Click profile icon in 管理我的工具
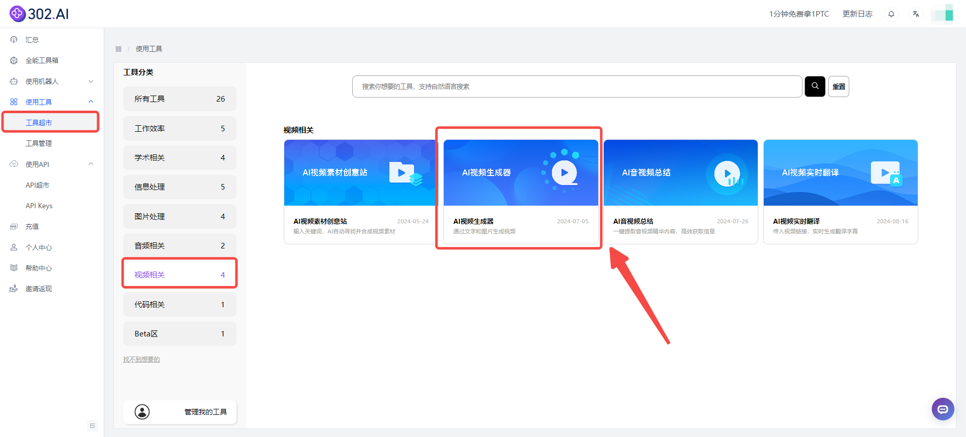Screen dimensions: 966x437 [x=142, y=412]
